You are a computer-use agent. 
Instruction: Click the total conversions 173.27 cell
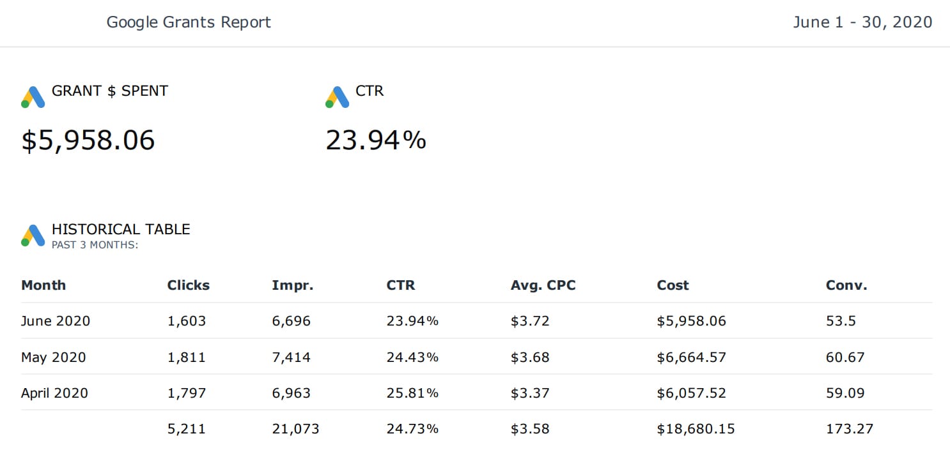click(x=849, y=429)
